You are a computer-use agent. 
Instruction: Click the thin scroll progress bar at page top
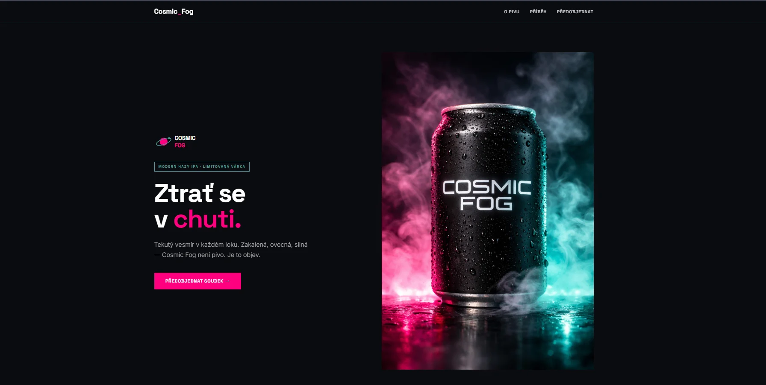[383, 0]
